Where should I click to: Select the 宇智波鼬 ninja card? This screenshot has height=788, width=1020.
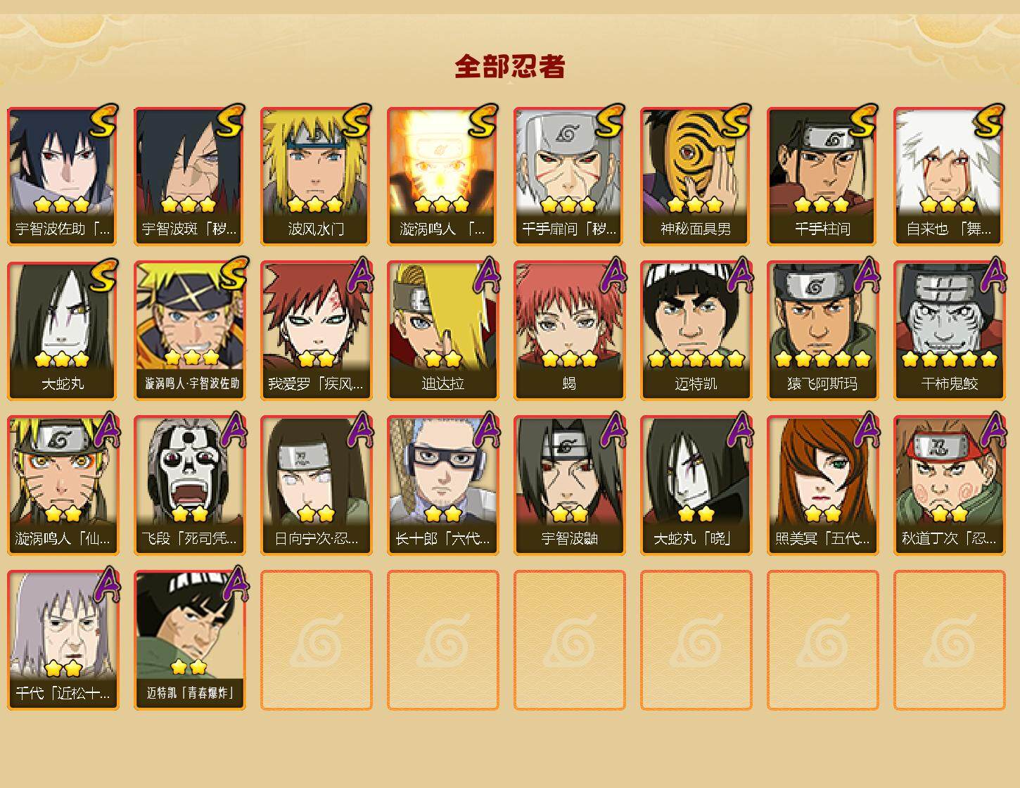(x=569, y=485)
